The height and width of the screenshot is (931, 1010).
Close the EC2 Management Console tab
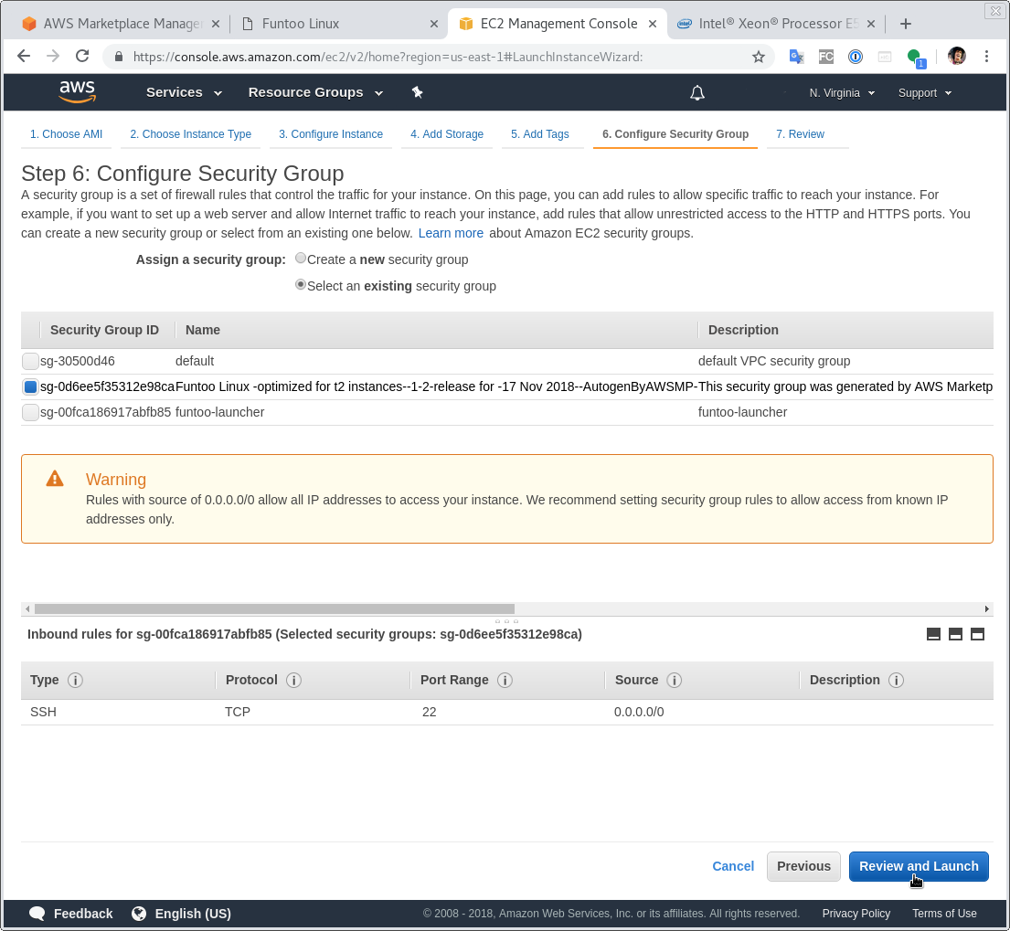tap(653, 24)
